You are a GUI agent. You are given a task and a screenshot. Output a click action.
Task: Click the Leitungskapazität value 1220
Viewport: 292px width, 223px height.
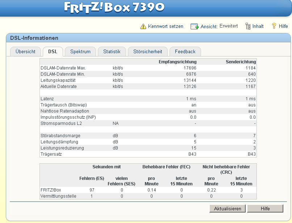250,80
